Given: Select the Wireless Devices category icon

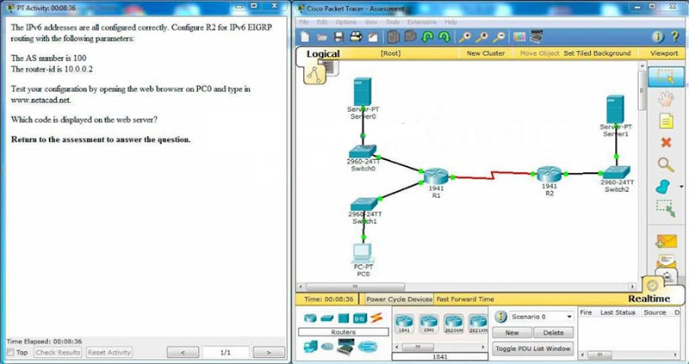Looking at the screenshot, I should tap(360, 318).
